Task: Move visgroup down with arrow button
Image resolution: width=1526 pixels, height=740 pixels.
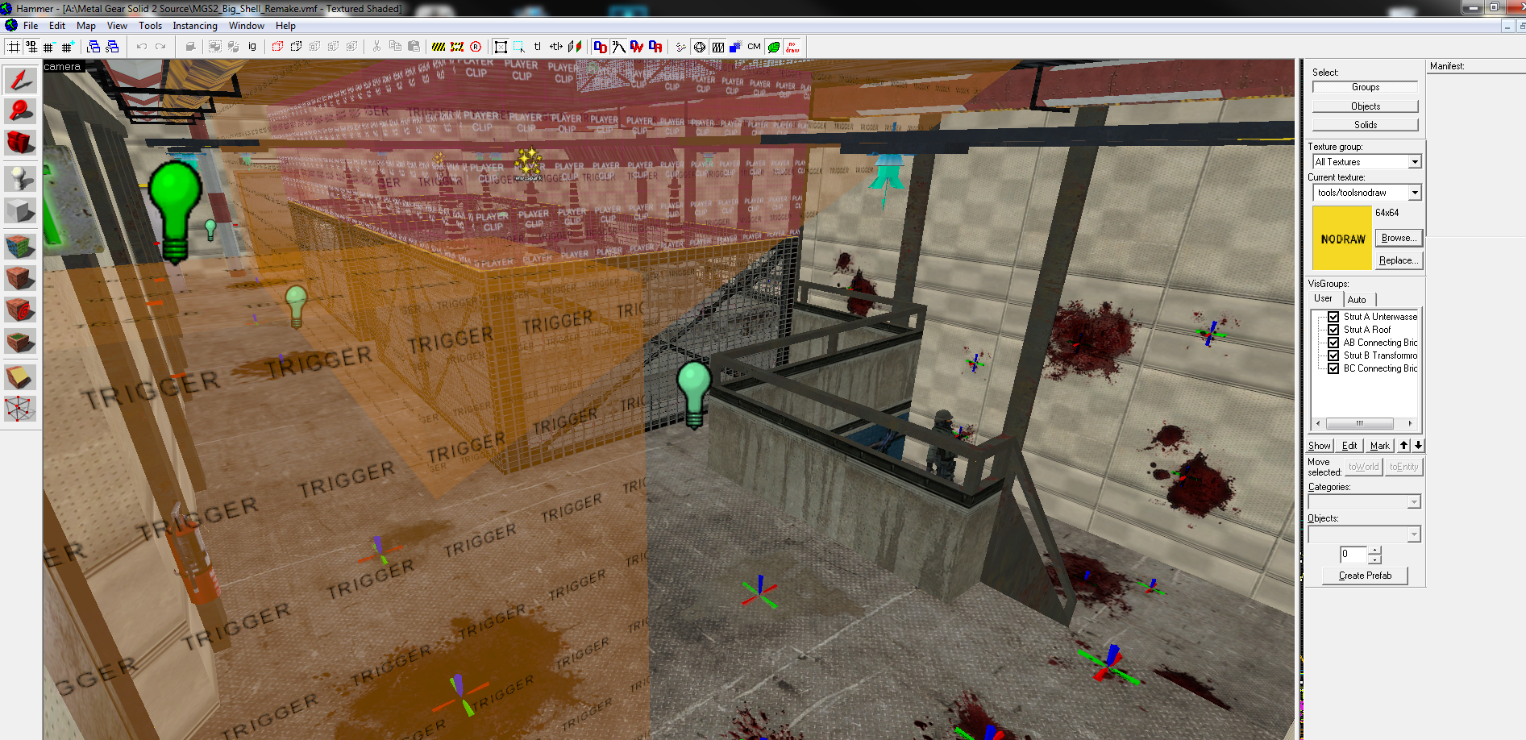Action: pos(1418,446)
